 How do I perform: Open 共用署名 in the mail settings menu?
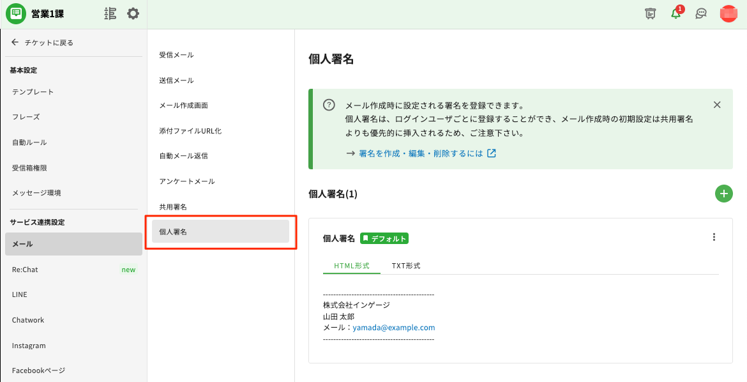(x=173, y=207)
